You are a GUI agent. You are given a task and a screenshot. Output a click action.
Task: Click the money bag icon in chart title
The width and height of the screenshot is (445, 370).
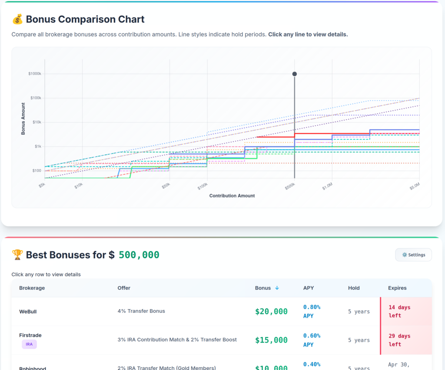17,20
